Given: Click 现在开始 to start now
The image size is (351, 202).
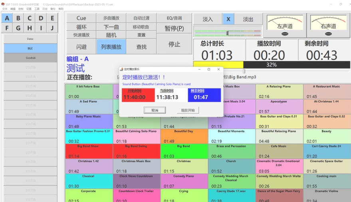Looking at the screenshot, I should click(188, 110).
